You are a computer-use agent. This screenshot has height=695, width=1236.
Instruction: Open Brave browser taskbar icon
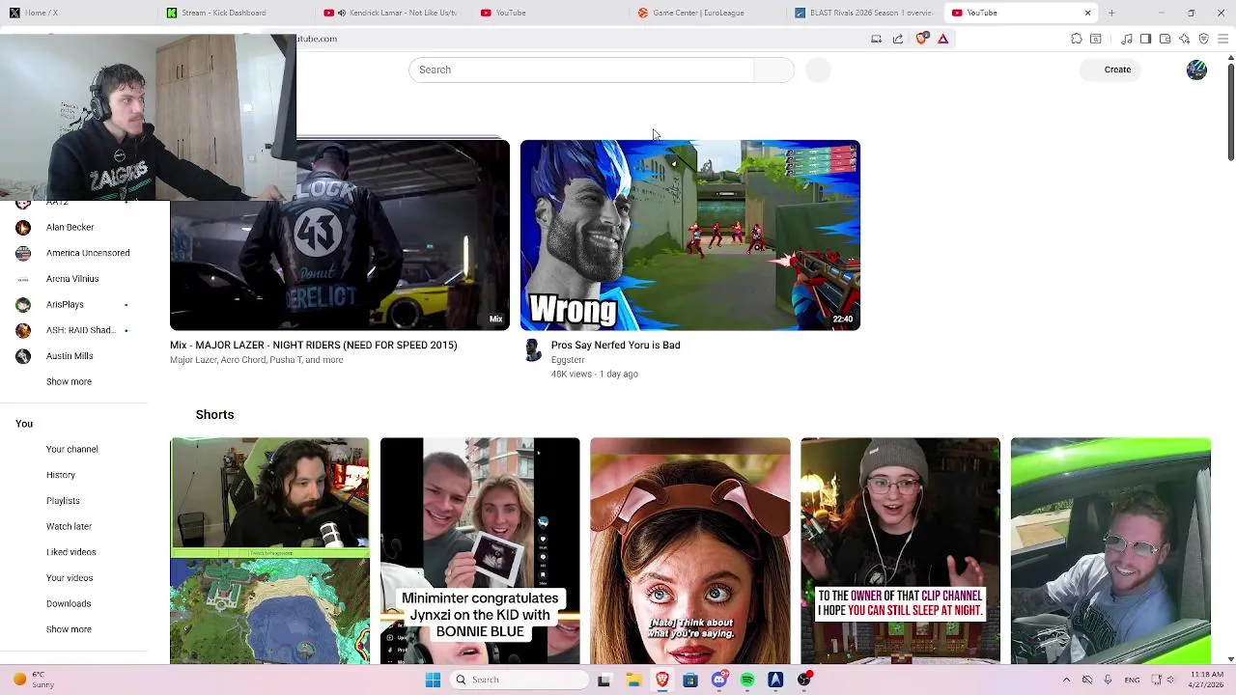[x=661, y=680]
